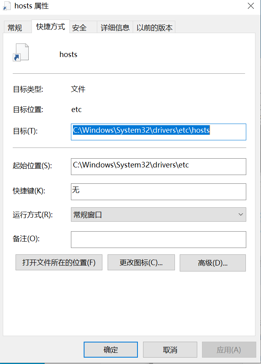The height and width of the screenshot is (364, 261).
Task: Click the 备注(O): label
Action: (26, 239)
